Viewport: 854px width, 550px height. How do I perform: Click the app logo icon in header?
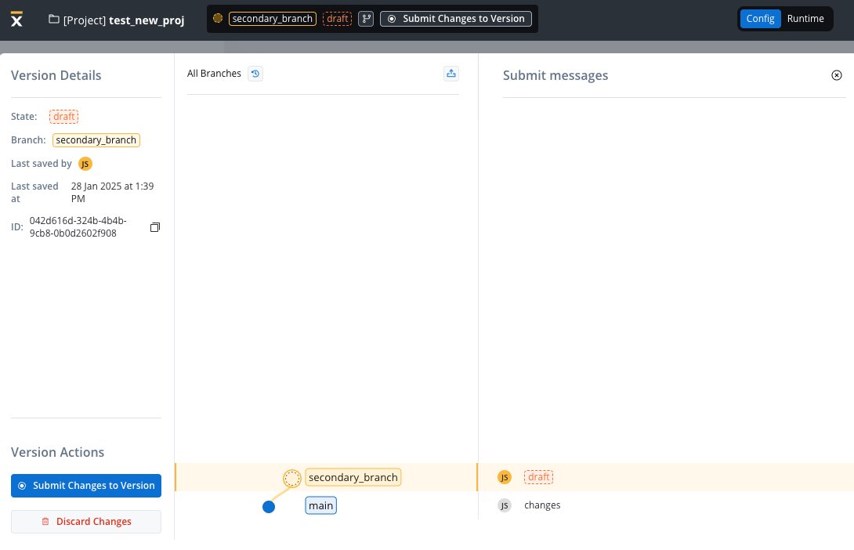point(17,19)
